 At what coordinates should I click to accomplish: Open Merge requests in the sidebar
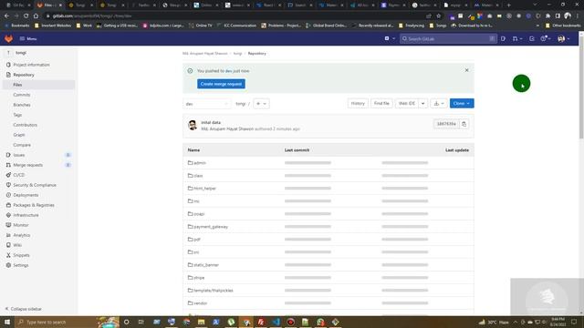[28, 165]
